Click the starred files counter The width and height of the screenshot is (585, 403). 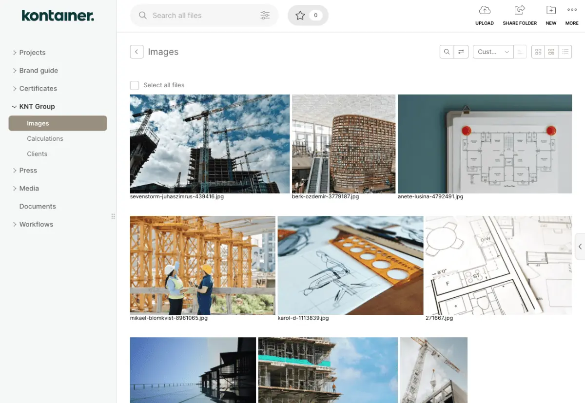308,15
